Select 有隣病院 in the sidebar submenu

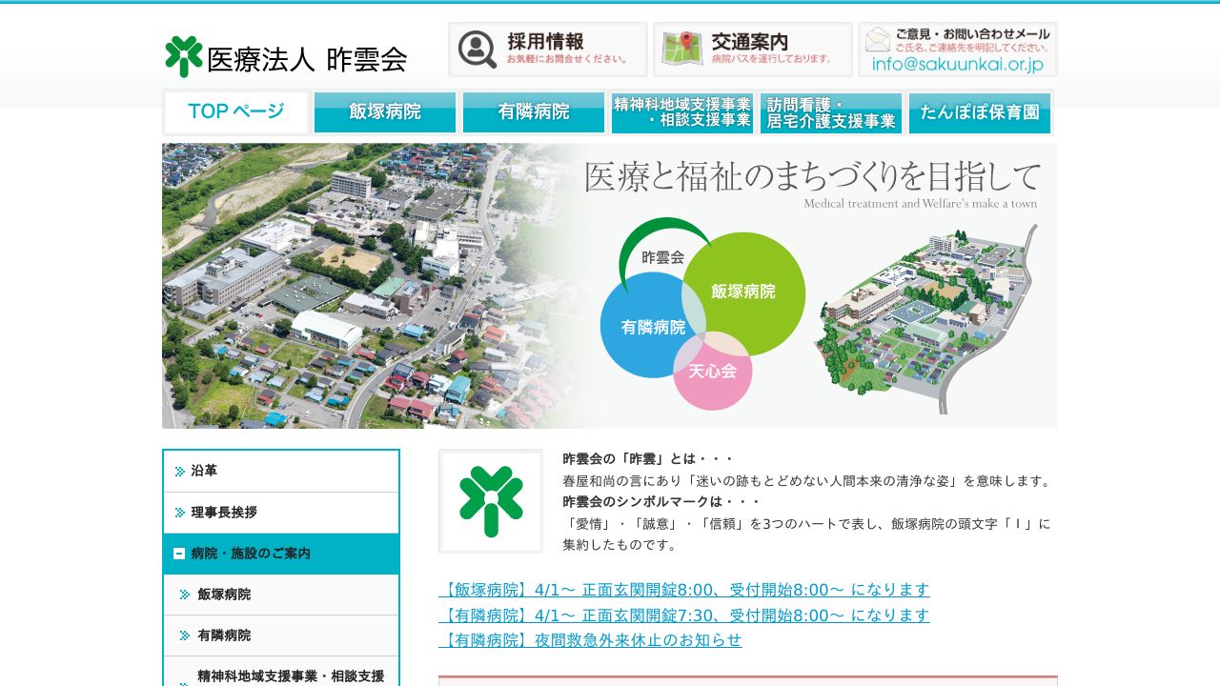click(x=224, y=636)
